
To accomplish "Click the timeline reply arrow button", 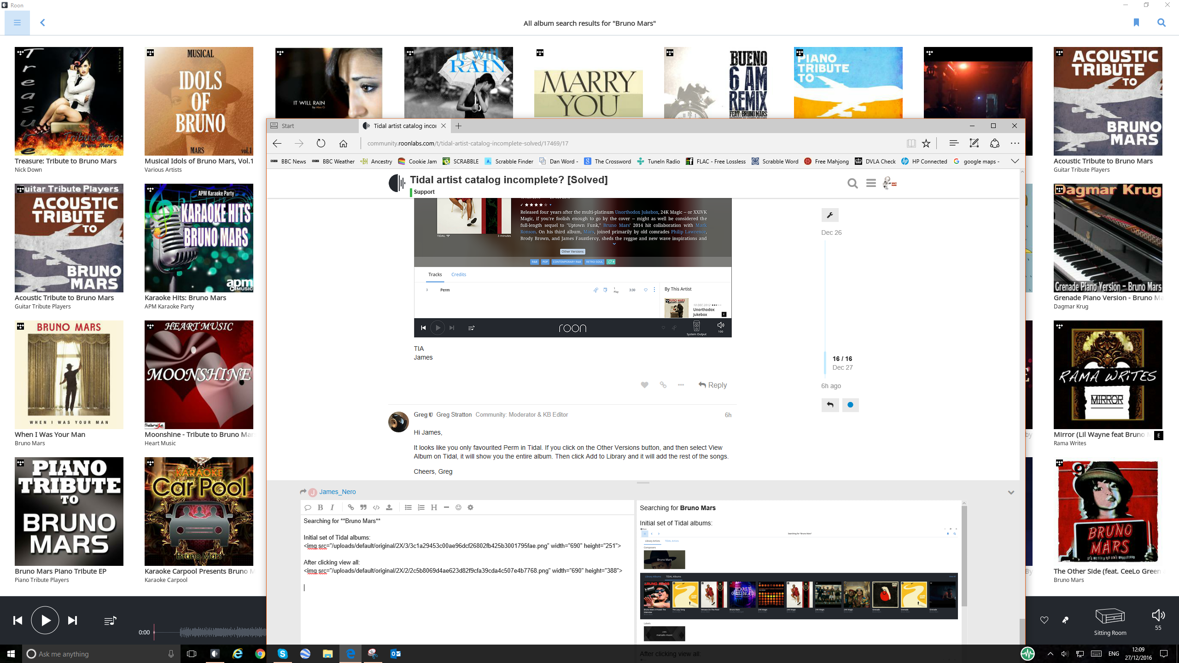I will point(830,405).
